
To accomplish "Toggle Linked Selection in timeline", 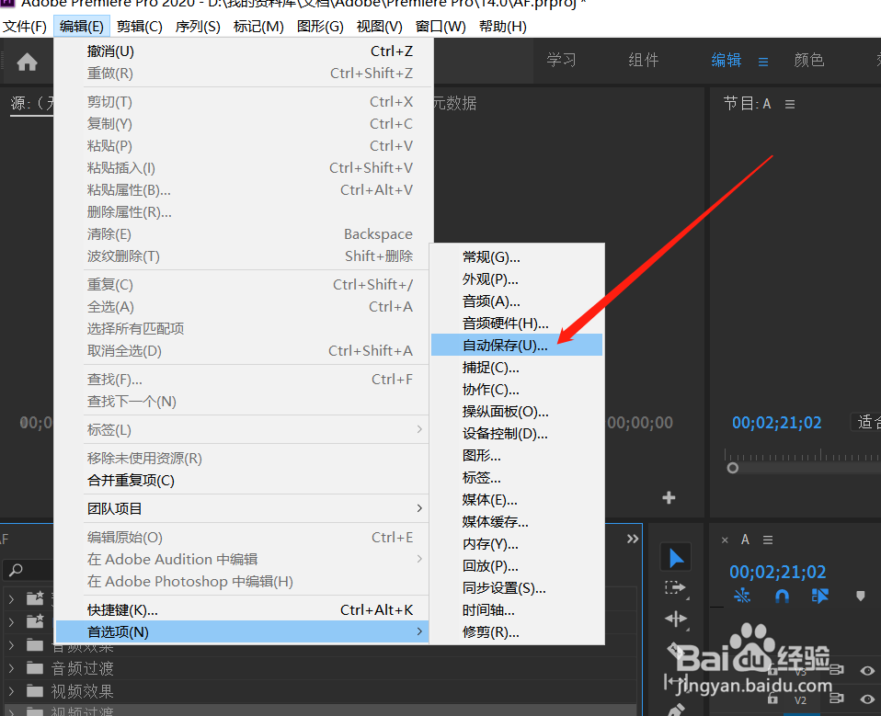I will pyautogui.click(x=820, y=596).
